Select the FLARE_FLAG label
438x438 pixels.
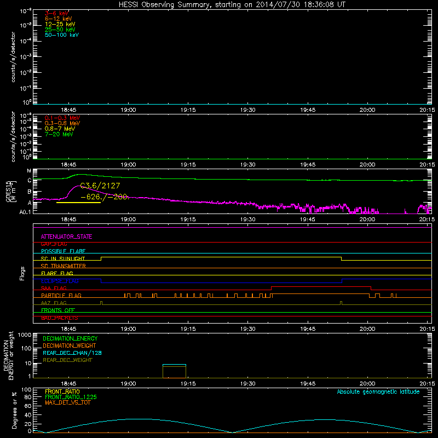coord(57,273)
